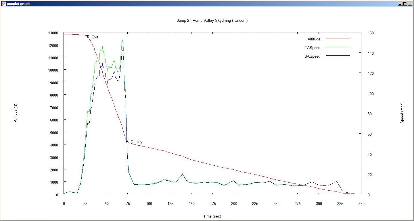The width and height of the screenshot is (414, 221).
Task: Click the Exit marker asterisk on the altitude curve
Action: (87, 36)
